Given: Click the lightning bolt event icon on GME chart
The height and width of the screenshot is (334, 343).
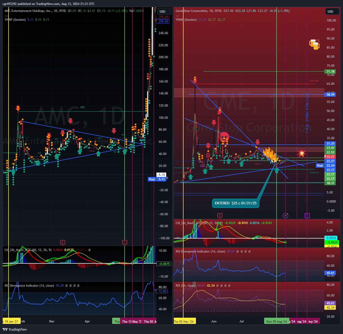Looking at the screenshot, I should [x=285, y=216].
